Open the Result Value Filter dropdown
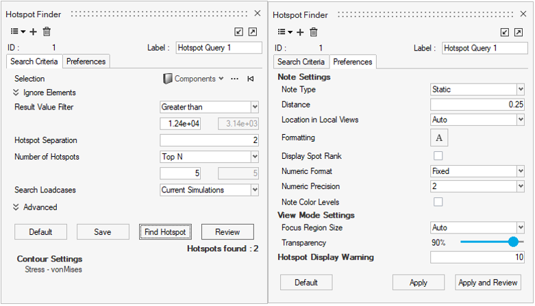 pyautogui.click(x=209, y=107)
